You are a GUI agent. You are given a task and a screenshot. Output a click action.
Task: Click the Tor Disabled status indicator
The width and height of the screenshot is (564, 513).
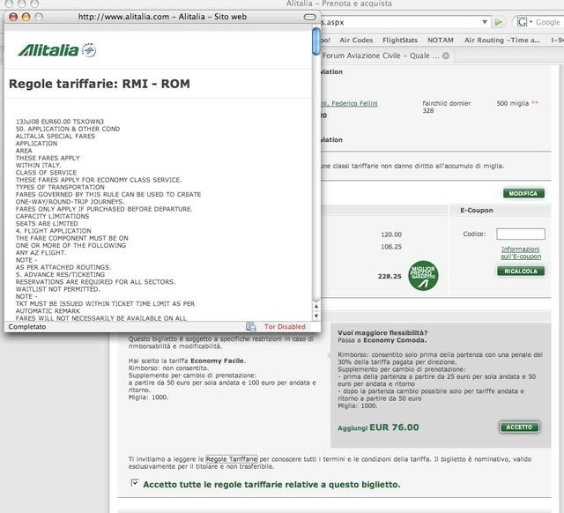pyautogui.click(x=285, y=327)
